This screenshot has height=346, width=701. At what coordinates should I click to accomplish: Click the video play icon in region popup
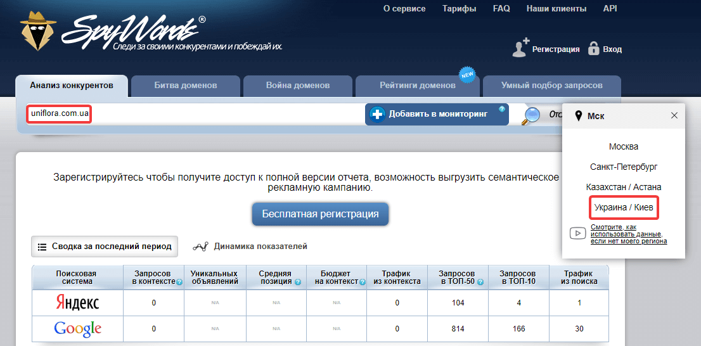tap(577, 233)
